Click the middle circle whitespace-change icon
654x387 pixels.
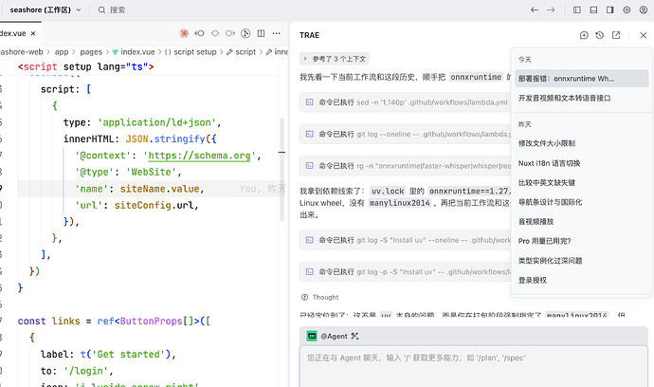(215, 33)
